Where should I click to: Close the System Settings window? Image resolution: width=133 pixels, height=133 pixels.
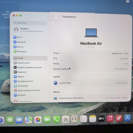(14, 16)
